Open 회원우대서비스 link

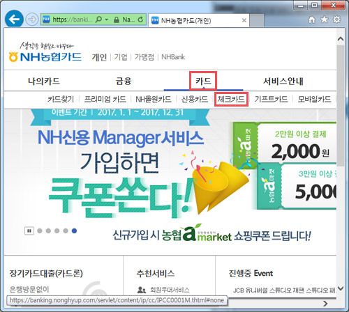click(x=170, y=290)
